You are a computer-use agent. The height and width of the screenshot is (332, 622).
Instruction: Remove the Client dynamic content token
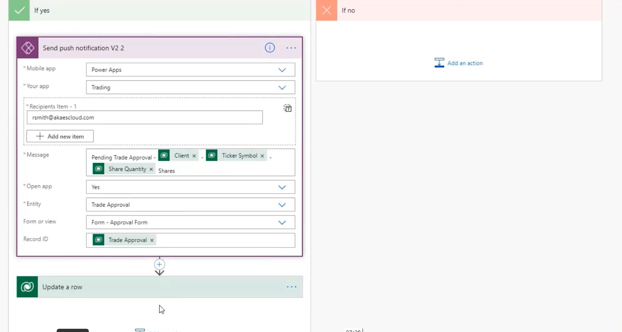pos(194,155)
